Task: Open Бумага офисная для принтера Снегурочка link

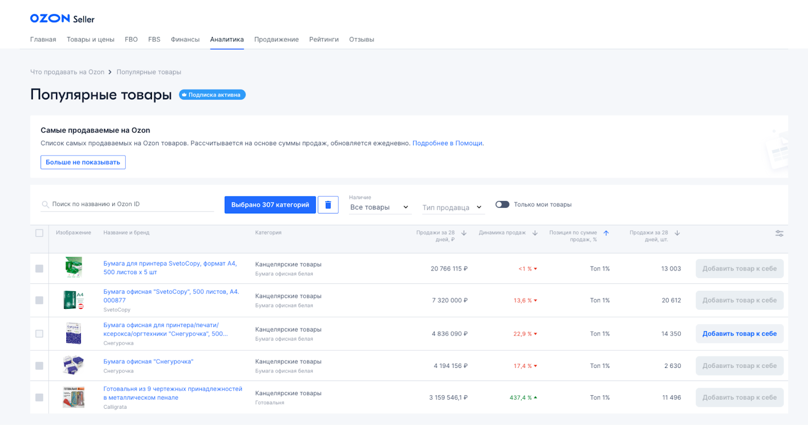Action: coord(166,329)
